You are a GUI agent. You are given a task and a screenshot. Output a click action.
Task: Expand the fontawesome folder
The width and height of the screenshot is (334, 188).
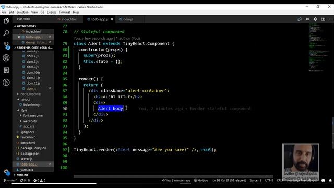point(33,116)
